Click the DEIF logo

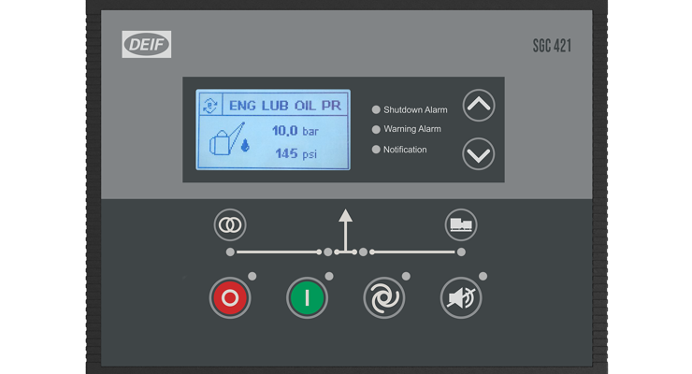pos(147,44)
